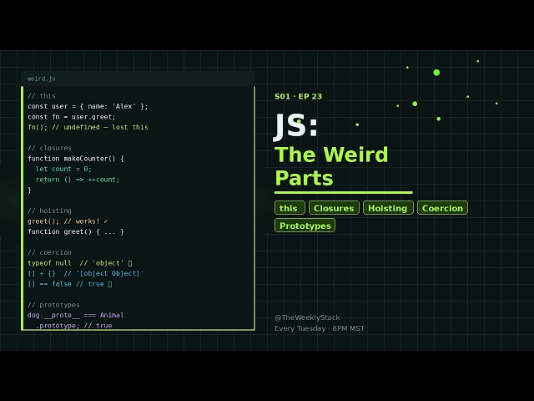Image resolution: width=534 pixels, height=401 pixels.
Task: Click 'The Weird' heading line
Action: (331, 155)
